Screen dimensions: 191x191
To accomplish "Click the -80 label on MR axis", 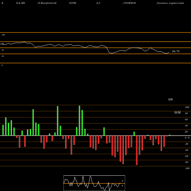I will (x=186, y=162).
